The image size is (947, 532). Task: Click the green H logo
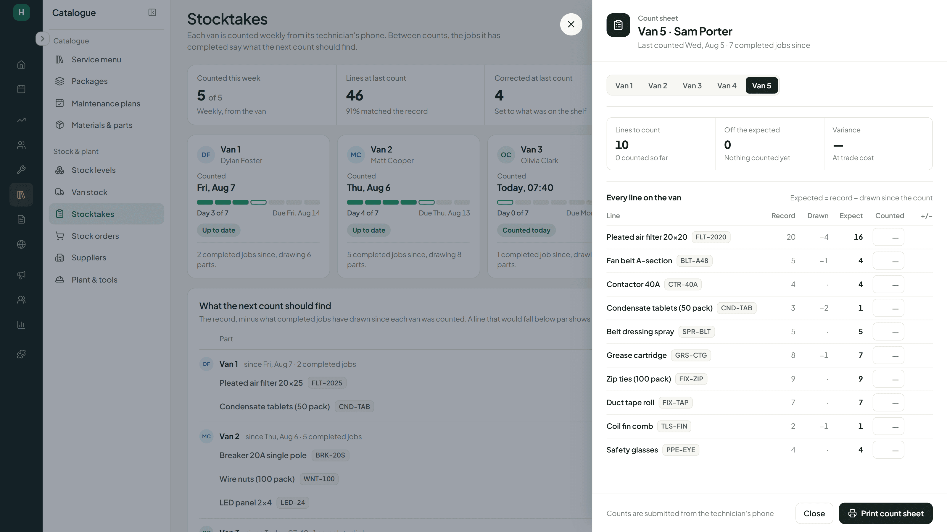point(21,12)
